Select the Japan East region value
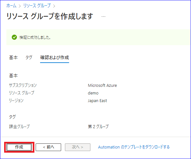 97,101
